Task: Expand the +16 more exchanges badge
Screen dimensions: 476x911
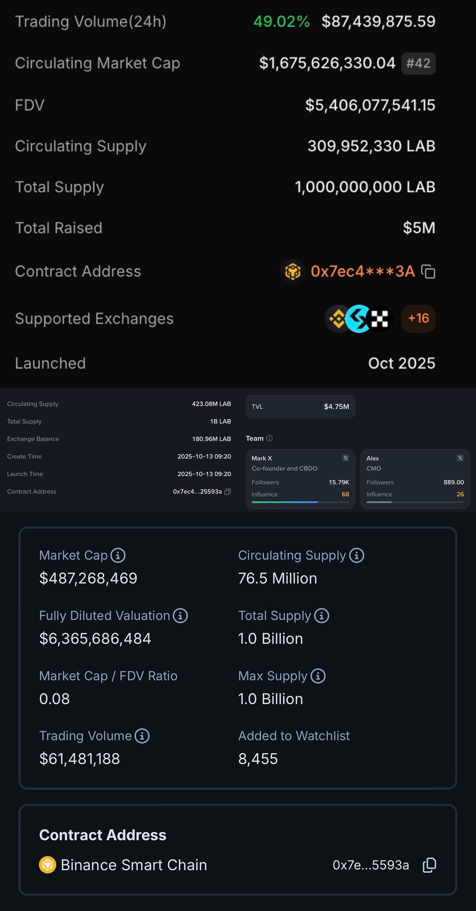Action: coord(418,318)
